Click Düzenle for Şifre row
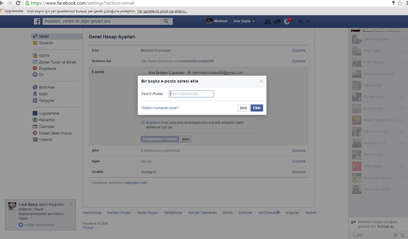This screenshot has width=408, height=239. 299,151
